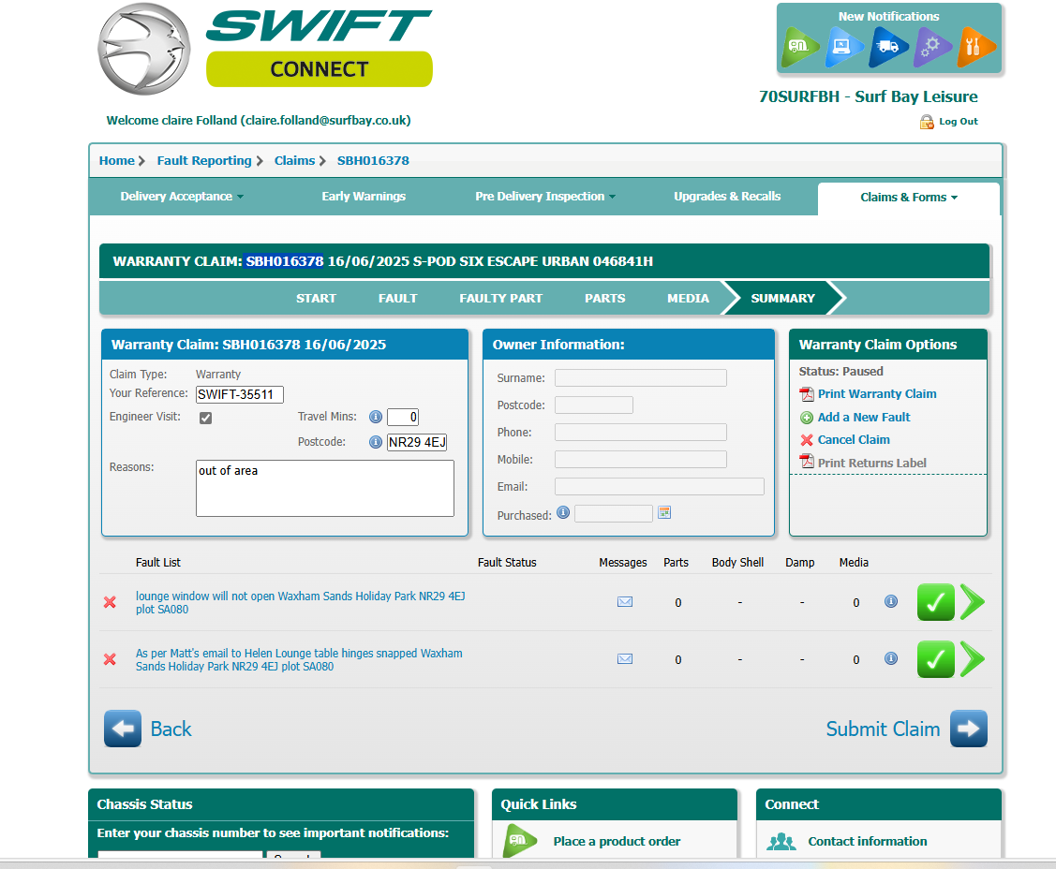1056x869 pixels.
Task: Click info icon beside Travel Mins
Action: (376, 417)
